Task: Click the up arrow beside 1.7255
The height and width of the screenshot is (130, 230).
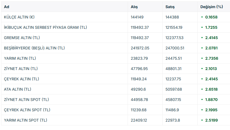Action: pyautogui.click(x=202, y=27)
